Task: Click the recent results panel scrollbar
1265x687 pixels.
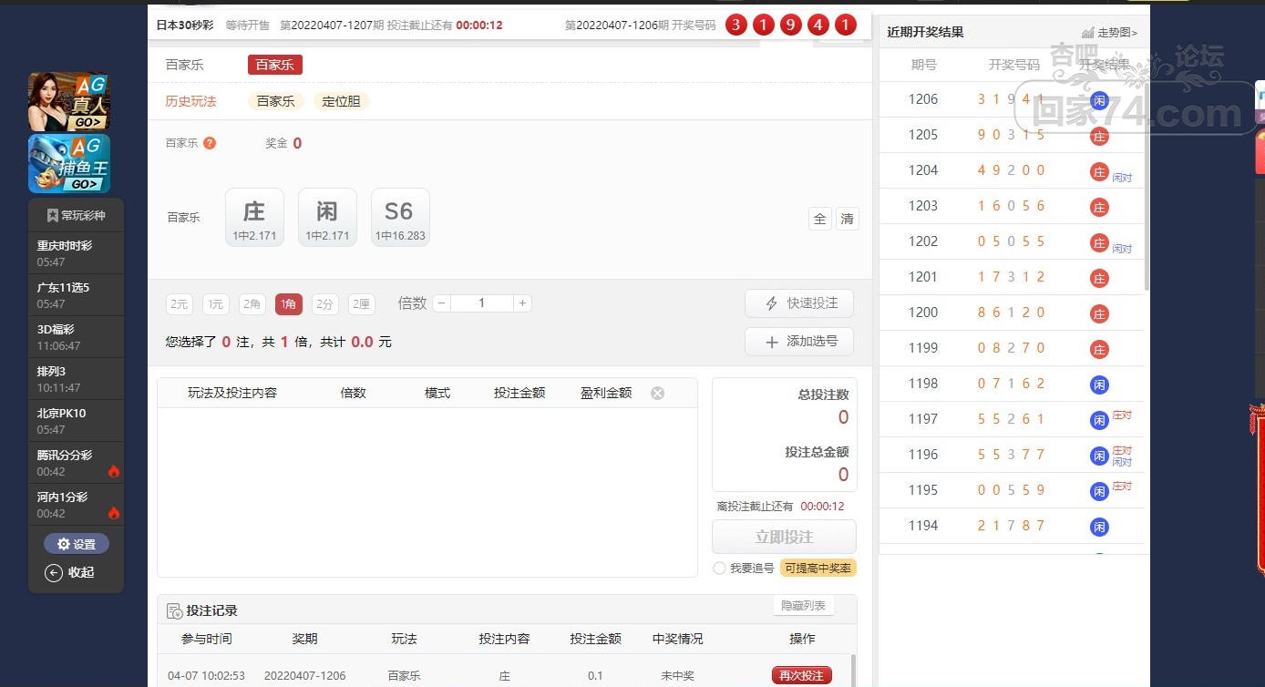Action: click(1147, 187)
